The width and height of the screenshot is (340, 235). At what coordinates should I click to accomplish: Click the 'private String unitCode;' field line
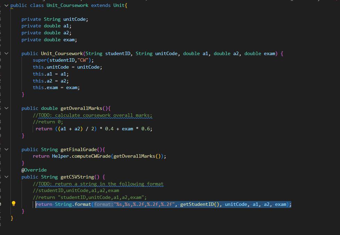(55, 19)
